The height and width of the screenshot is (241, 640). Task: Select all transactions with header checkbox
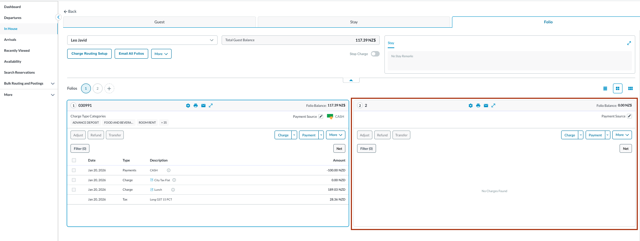pos(74,160)
